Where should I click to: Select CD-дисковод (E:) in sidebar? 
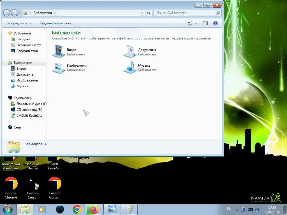[27, 110]
